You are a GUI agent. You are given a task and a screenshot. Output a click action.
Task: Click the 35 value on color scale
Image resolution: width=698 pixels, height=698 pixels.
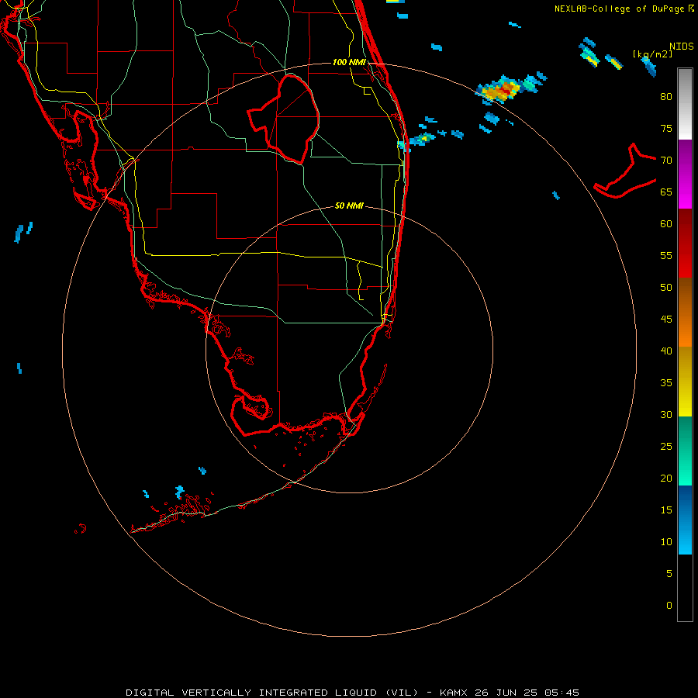tap(666, 383)
